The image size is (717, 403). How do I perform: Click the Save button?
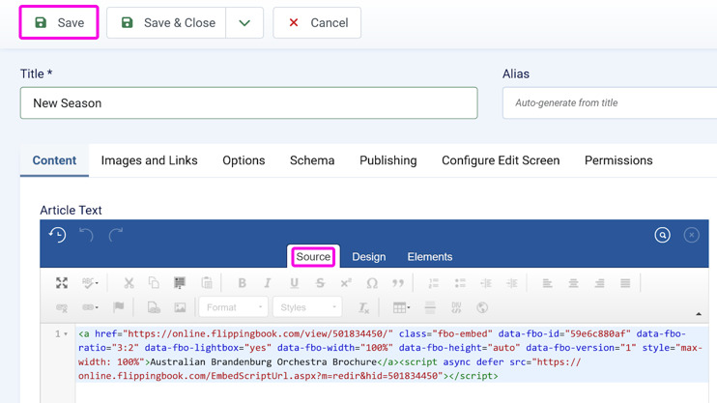59,22
